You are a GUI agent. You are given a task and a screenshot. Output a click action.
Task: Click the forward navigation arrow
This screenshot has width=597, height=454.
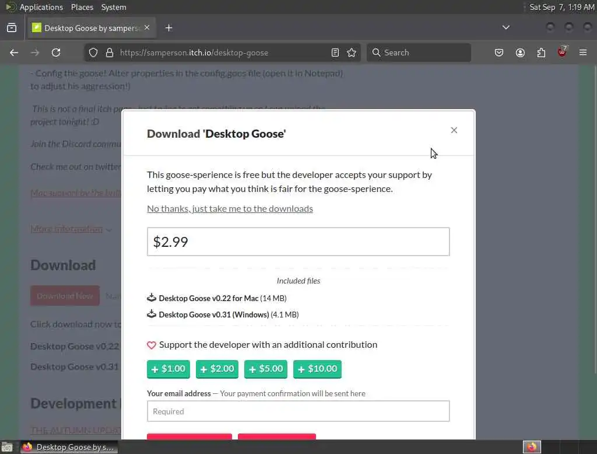click(34, 53)
